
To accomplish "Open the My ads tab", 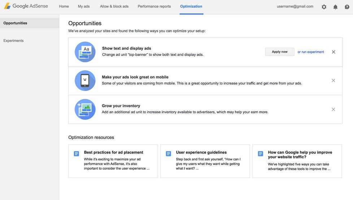I will [84, 6].
